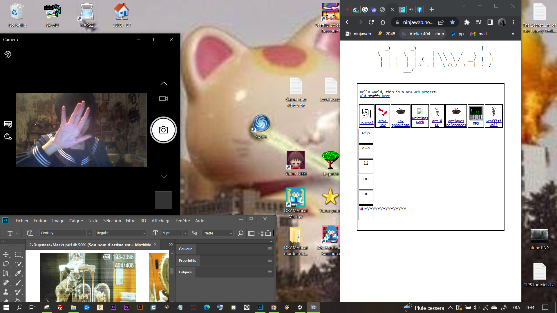
Task: Select the Eyedropper tool
Action: click(x=18, y=273)
